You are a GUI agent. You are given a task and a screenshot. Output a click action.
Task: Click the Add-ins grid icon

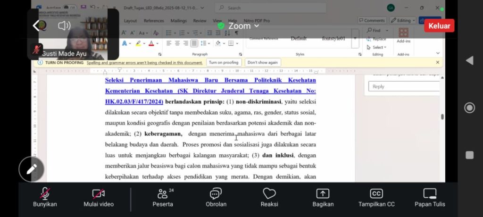(x=403, y=33)
